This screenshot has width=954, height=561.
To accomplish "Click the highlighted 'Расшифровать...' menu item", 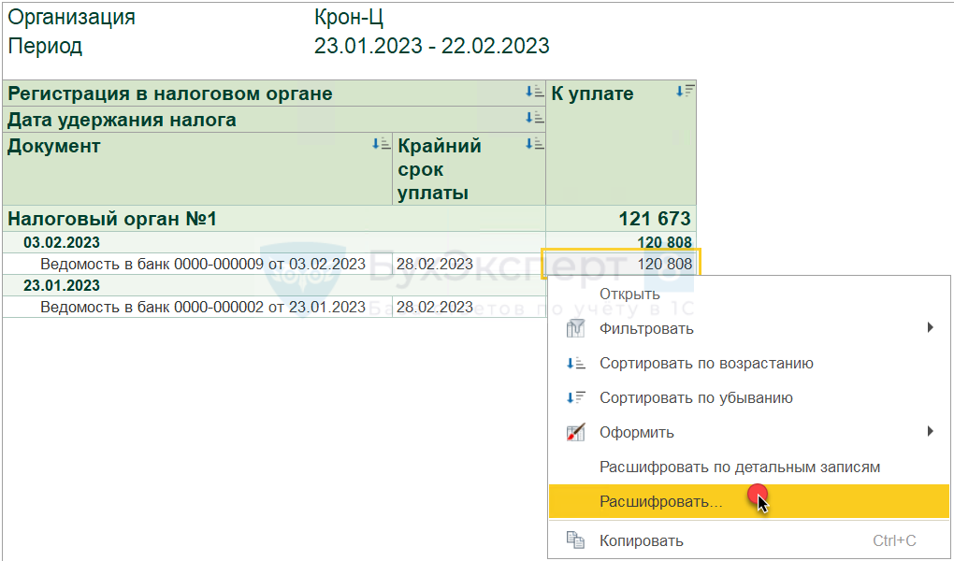I will click(660, 502).
